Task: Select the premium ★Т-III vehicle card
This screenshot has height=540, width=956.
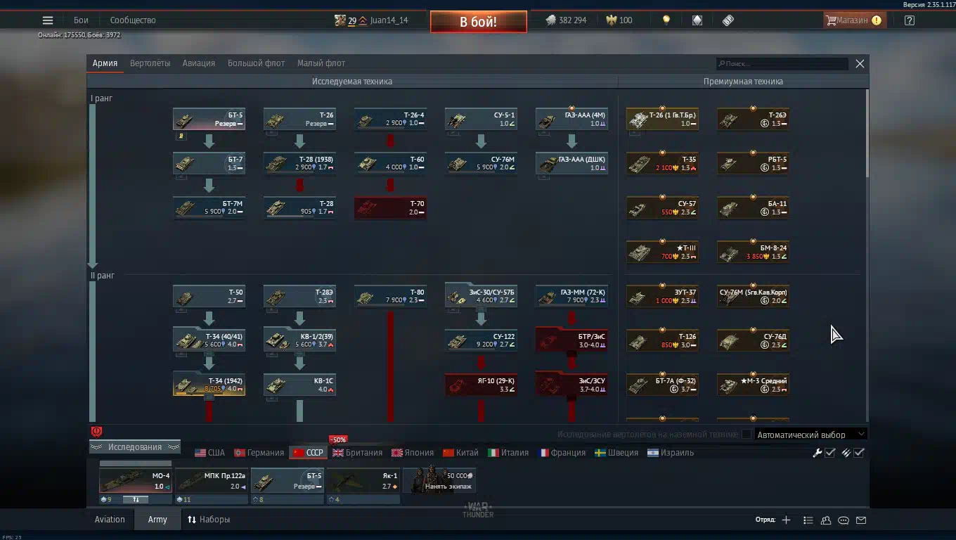Action: point(662,252)
